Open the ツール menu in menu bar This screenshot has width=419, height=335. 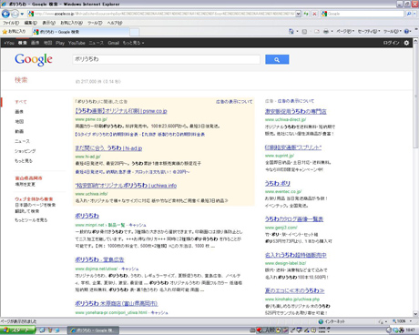tap(95, 23)
